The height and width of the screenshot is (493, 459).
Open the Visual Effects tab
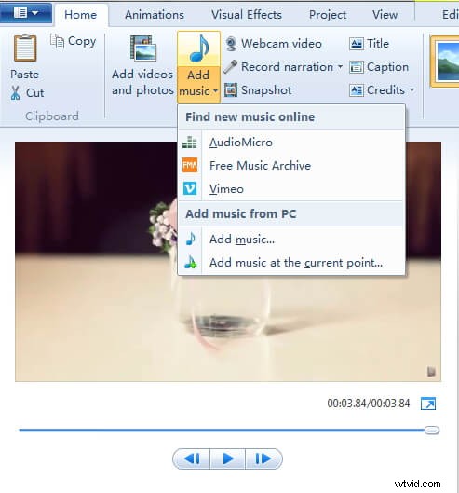click(247, 15)
